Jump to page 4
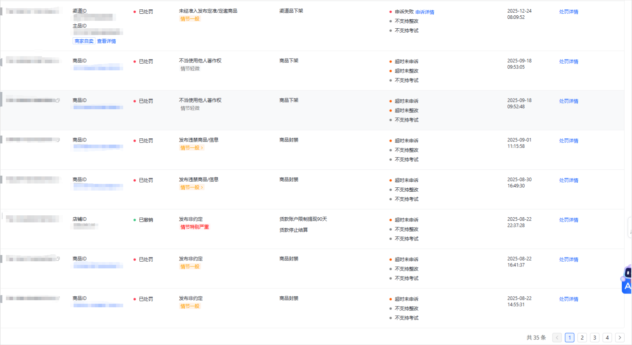632x345 pixels. 607,338
